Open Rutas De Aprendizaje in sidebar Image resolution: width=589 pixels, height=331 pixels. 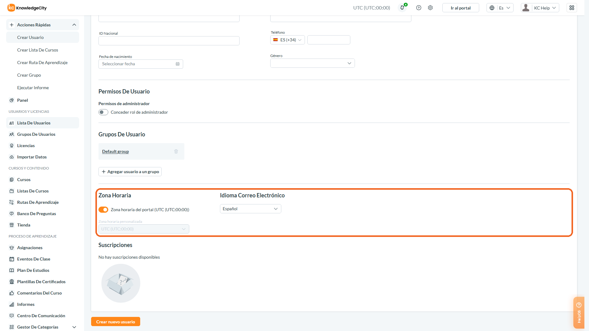[43, 202]
